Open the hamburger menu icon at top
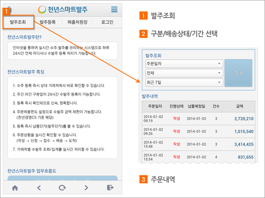 click(114, 9)
